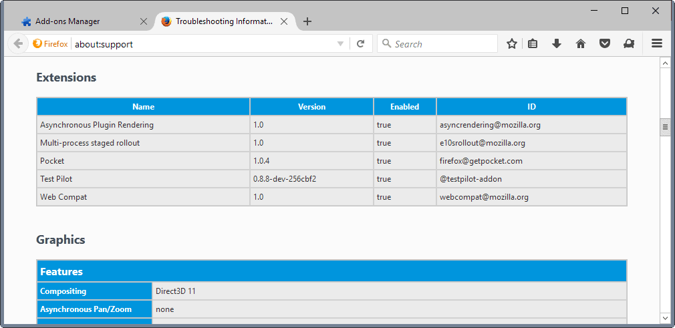Viewport: 675px width, 328px height.
Task: Click asyncrendering@mozilla.org ID cell
Action: (x=532, y=125)
